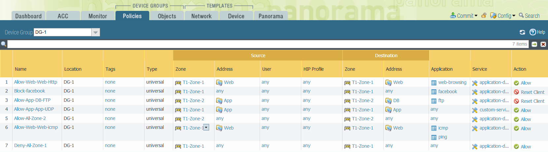This screenshot has width=548, height=152.
Task: Open the Allow-Web-Web-Http rule
Action: (x=36, y=82)
